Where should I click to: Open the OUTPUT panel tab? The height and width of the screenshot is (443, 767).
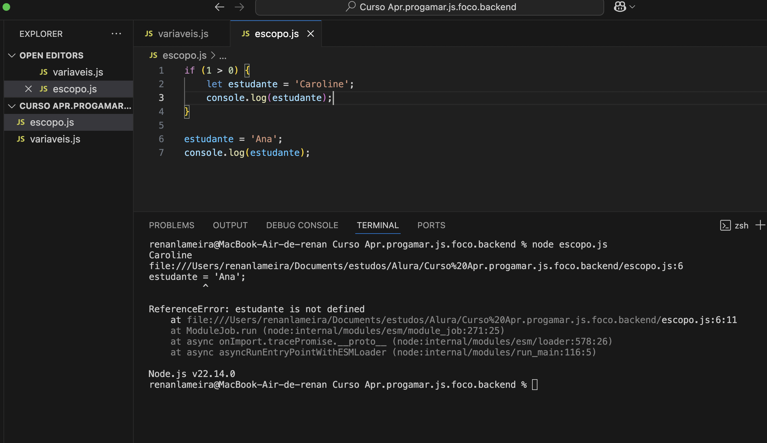230,225
